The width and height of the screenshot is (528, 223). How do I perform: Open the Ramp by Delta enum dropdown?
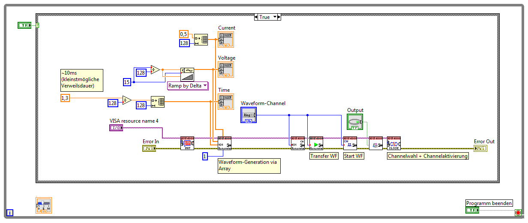(x=205, y=86)
